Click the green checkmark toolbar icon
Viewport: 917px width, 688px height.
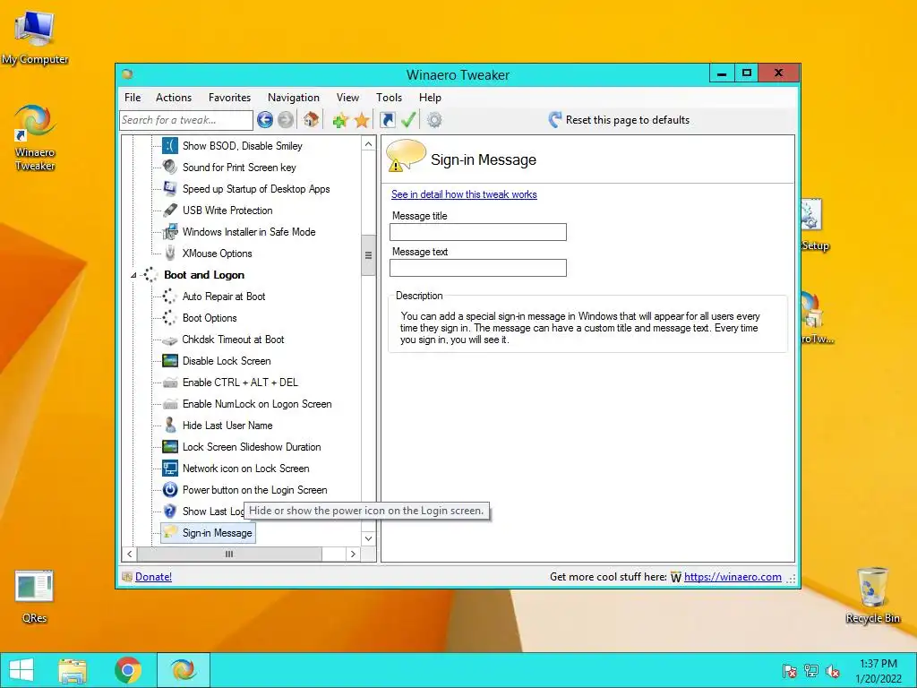coord(408,120)
